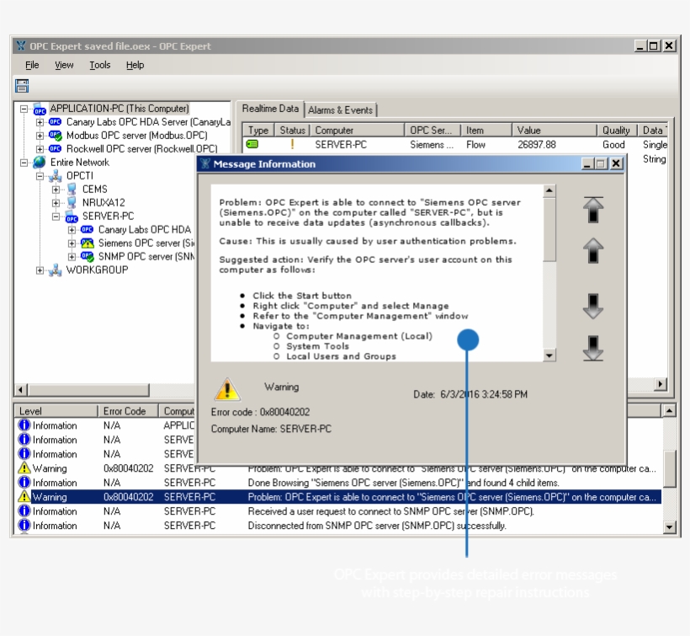Open the Tools menu
Screen dimensions: 690x636
pos(100,65)
